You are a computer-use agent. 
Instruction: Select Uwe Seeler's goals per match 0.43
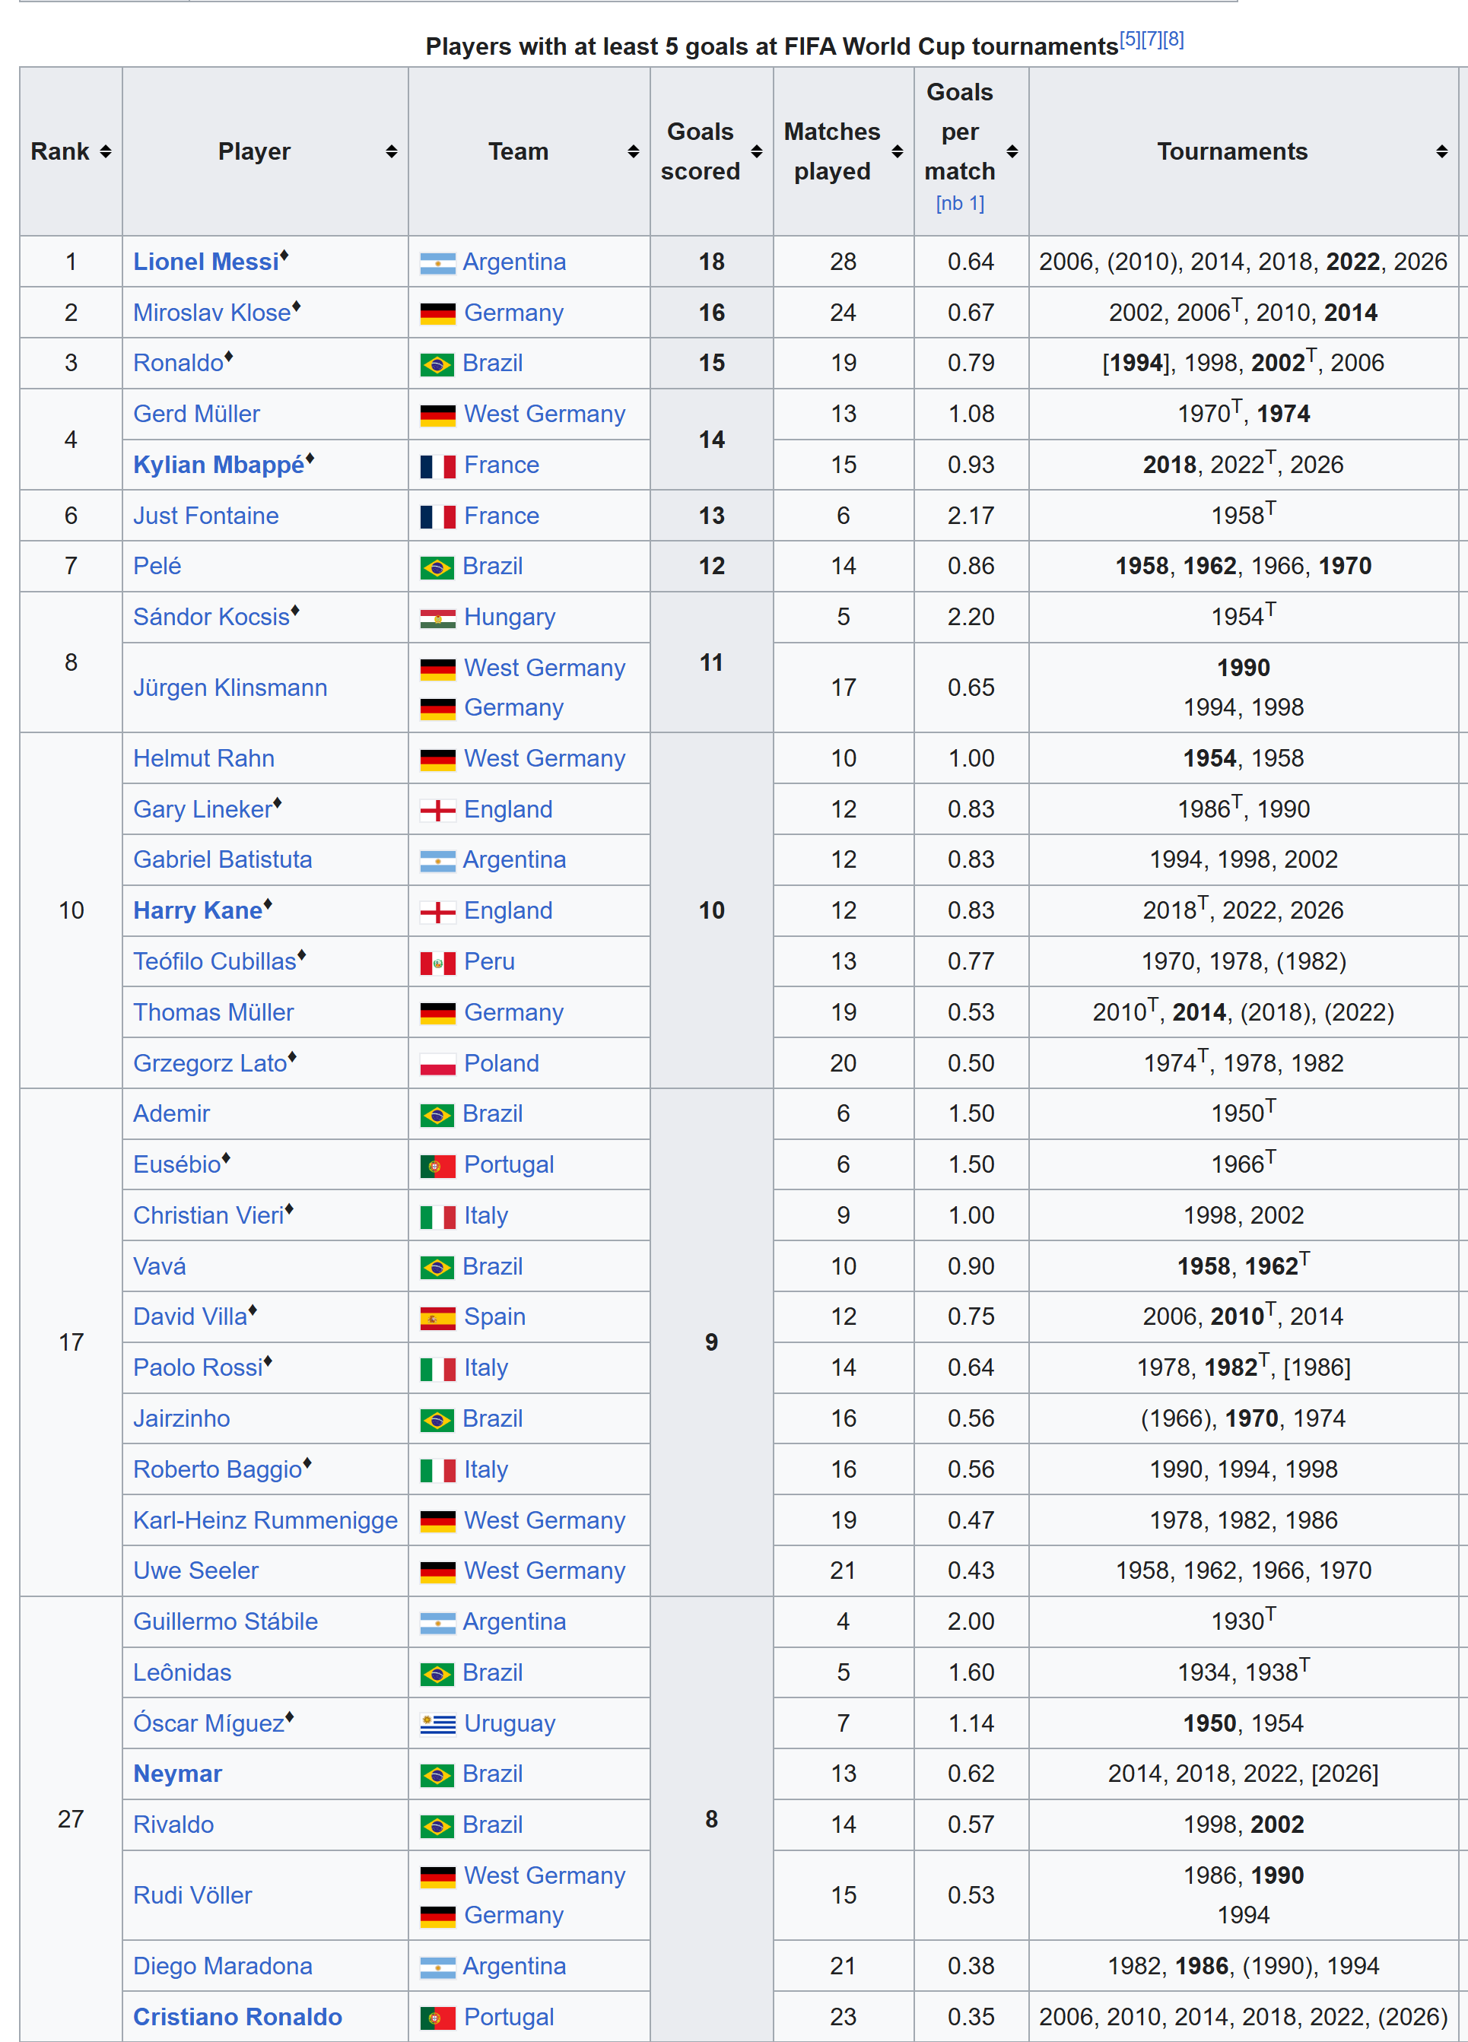[x=971, y=1570]
